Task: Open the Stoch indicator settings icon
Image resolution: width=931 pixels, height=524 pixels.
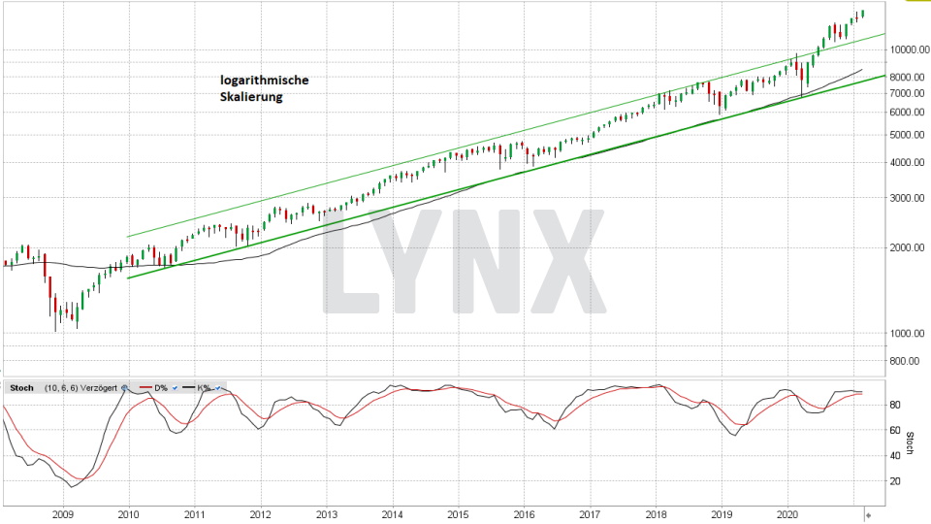Action: (125, 387)
